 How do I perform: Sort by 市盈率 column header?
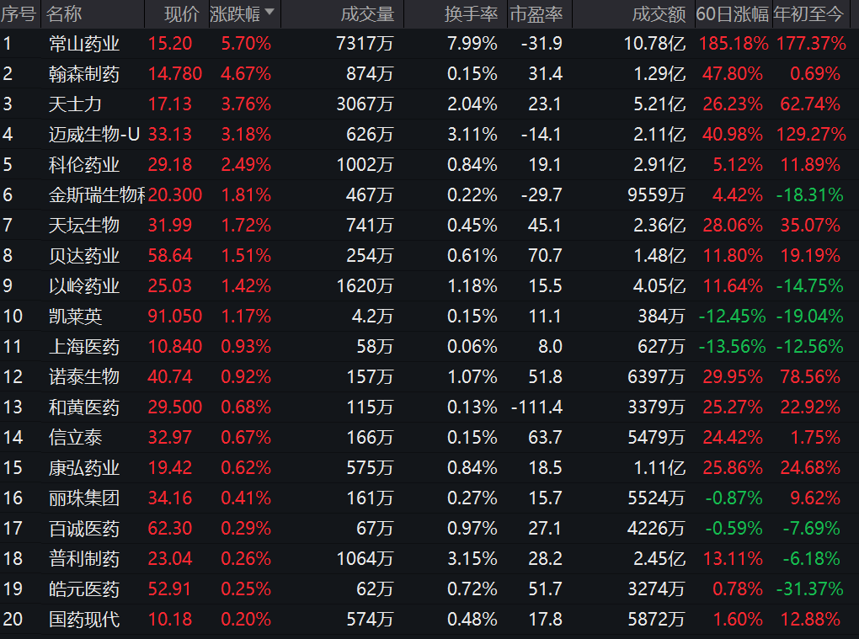[x=536, y=13]
